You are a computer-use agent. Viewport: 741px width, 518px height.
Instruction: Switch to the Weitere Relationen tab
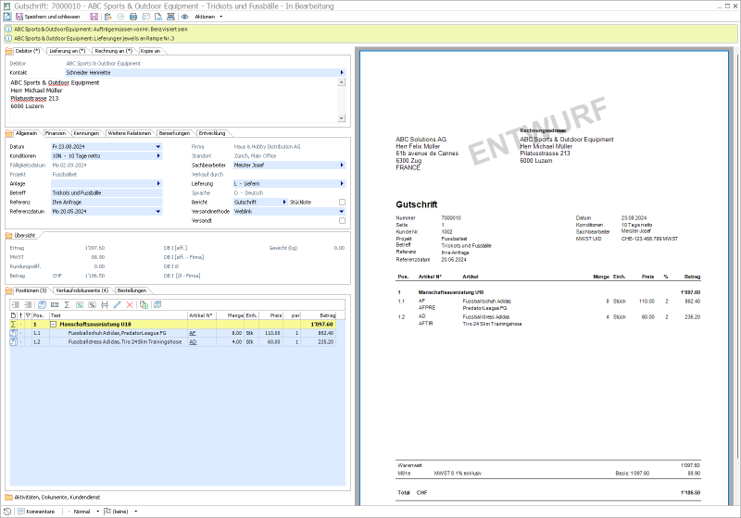[x=130, y=133]
